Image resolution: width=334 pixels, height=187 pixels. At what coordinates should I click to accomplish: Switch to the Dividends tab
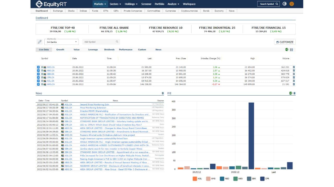pyautogui.click(x=109, y=50)
